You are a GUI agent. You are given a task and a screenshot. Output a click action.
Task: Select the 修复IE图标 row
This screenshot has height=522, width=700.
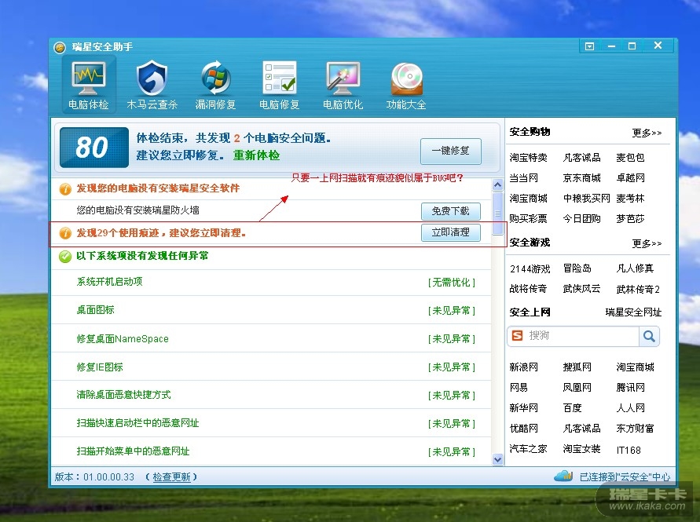[x=271, y=367]
